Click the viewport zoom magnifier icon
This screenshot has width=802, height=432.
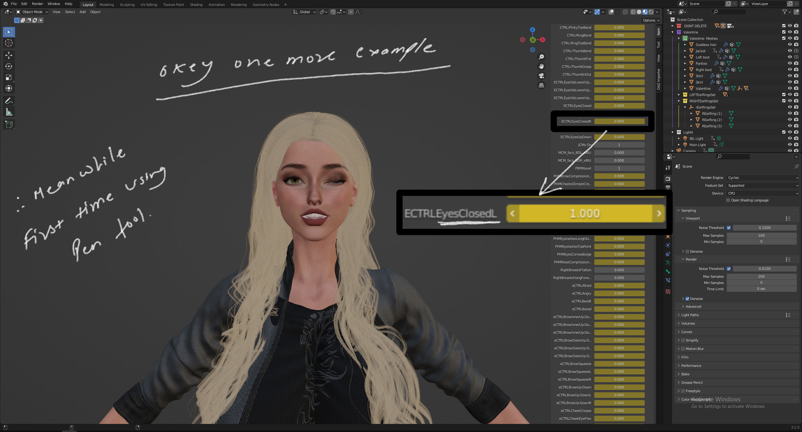tap(541, 57)
